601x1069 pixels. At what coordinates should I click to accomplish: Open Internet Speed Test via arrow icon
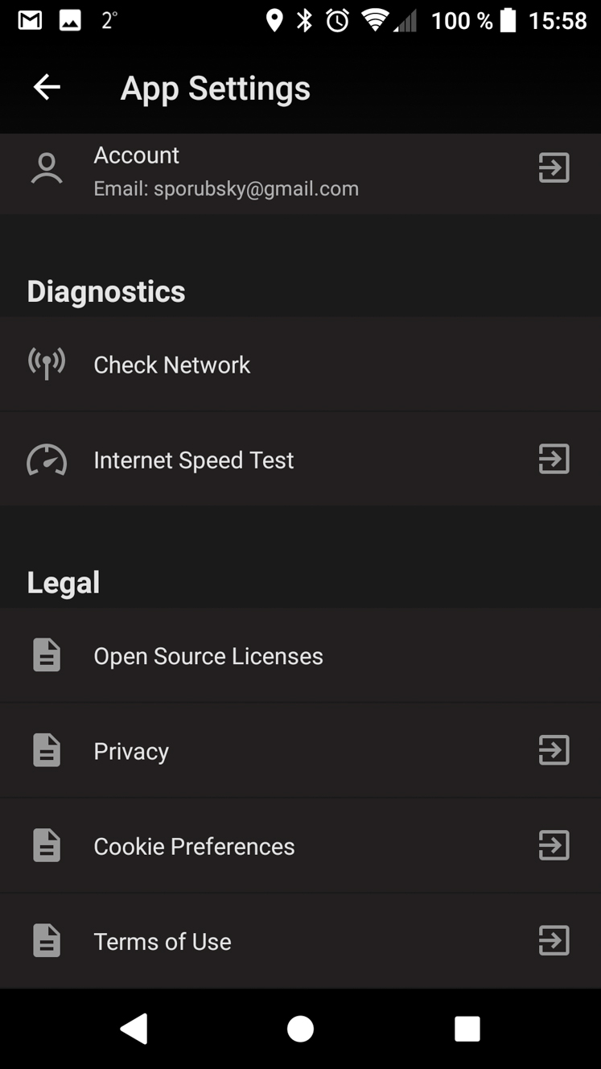[554, 459]
